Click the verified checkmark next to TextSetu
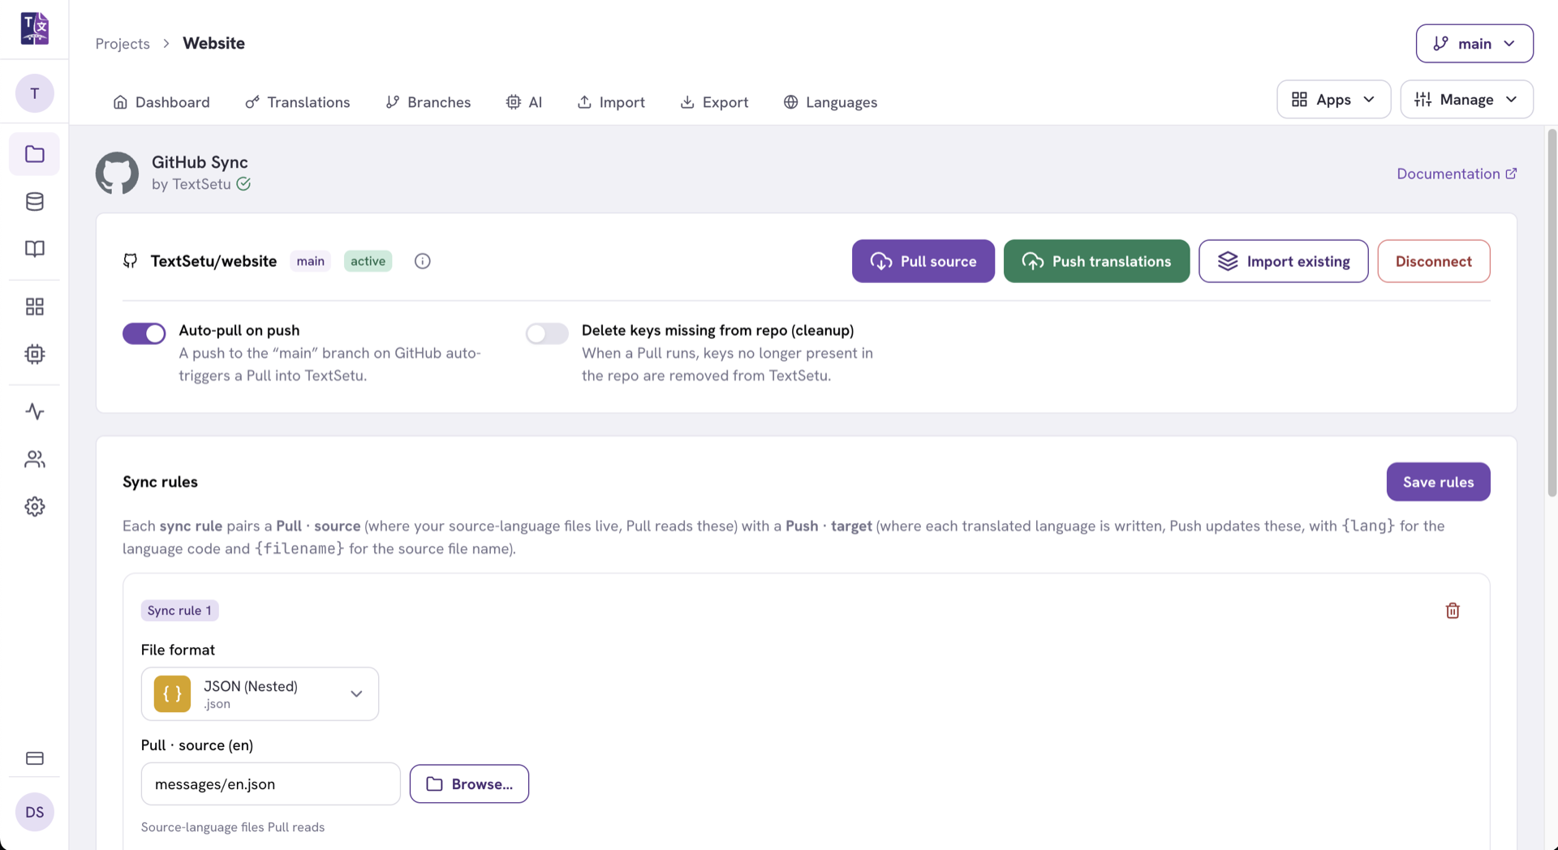Screen dimensions: 1558x850 click(x=243, y=184)
